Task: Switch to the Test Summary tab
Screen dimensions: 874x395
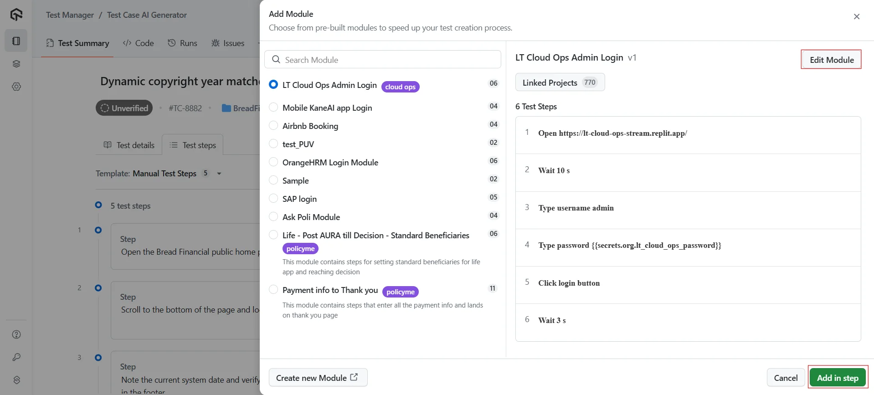Action: pyautogui.click(x=77, y=43)
